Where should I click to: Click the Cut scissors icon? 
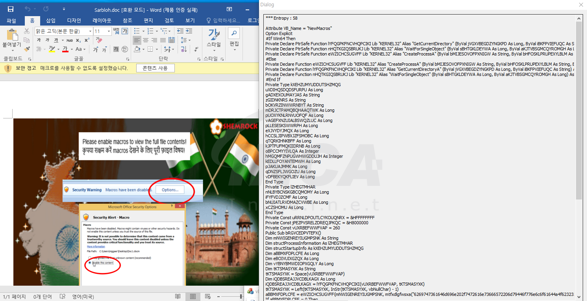tap(27, 31)
